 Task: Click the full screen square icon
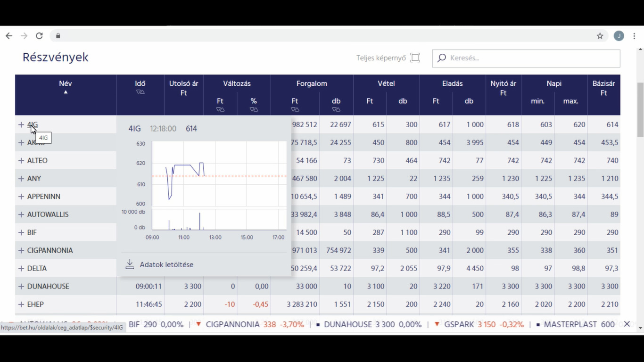coord(415,58)
